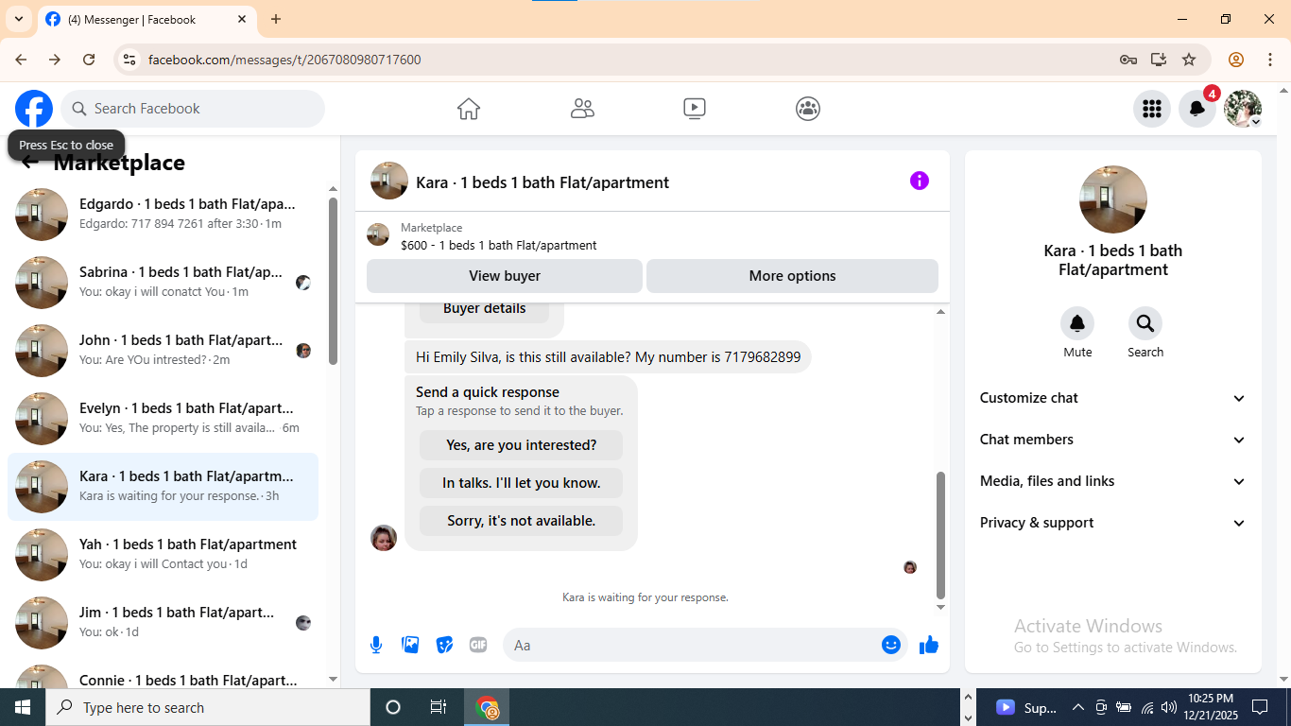The image size is (1291, 726).
Task: Open a new browser tab
Action: (x=276, y=19)
